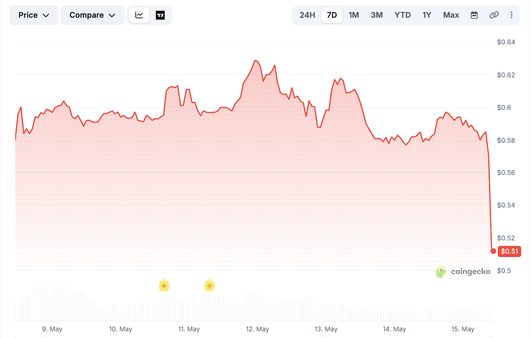Select the 24H time range
Viewport: 530px width, 338px height.
[307, 15]
